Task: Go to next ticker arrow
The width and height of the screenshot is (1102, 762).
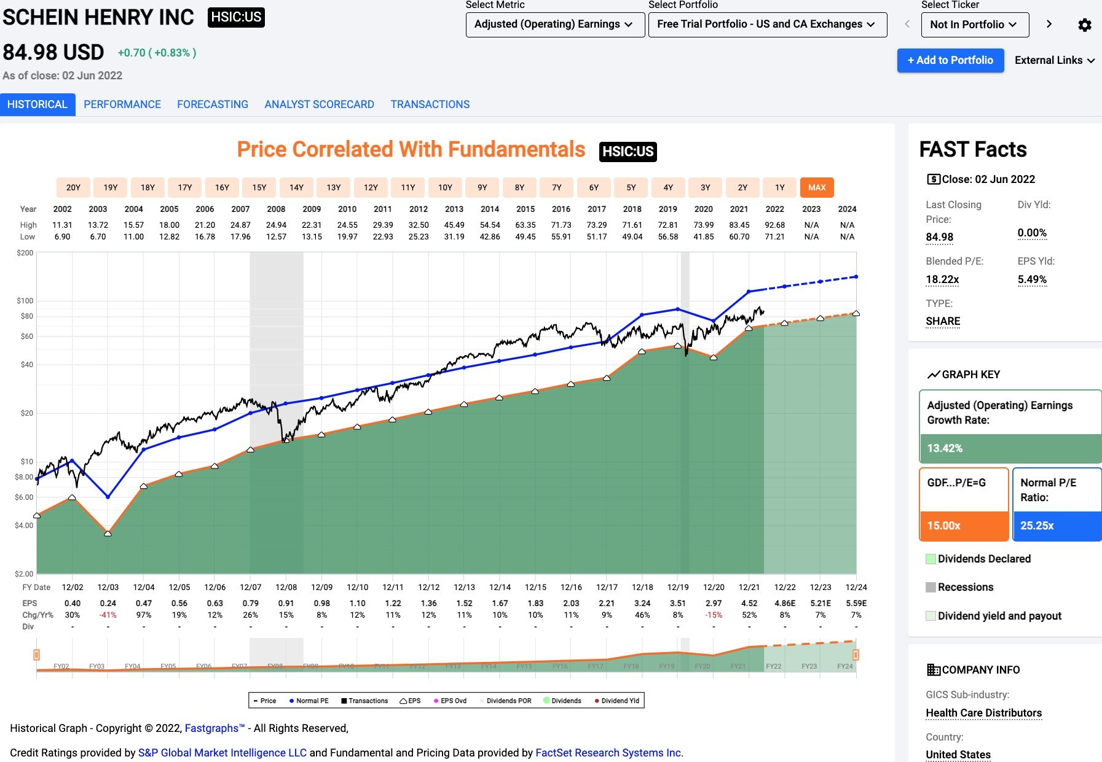Action: pyautogui.click(x=1049, y=24)
